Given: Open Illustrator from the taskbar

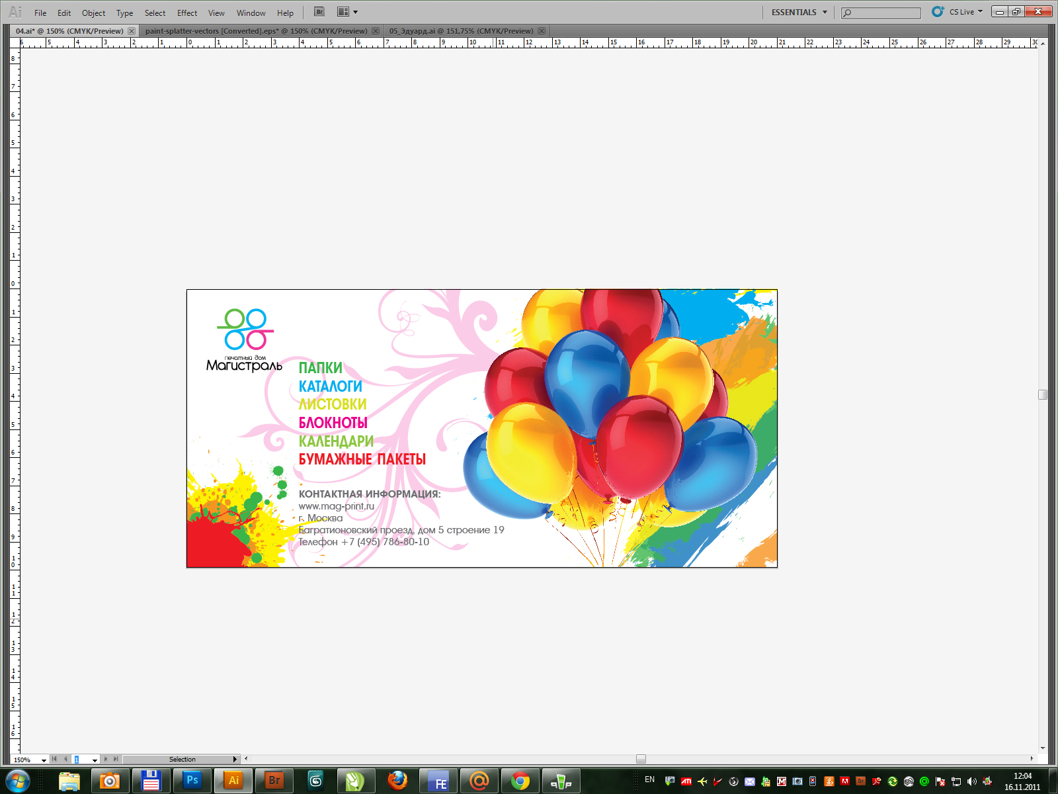Looking at the screenshot, I should pyautogui.click(x=233, y=781).
